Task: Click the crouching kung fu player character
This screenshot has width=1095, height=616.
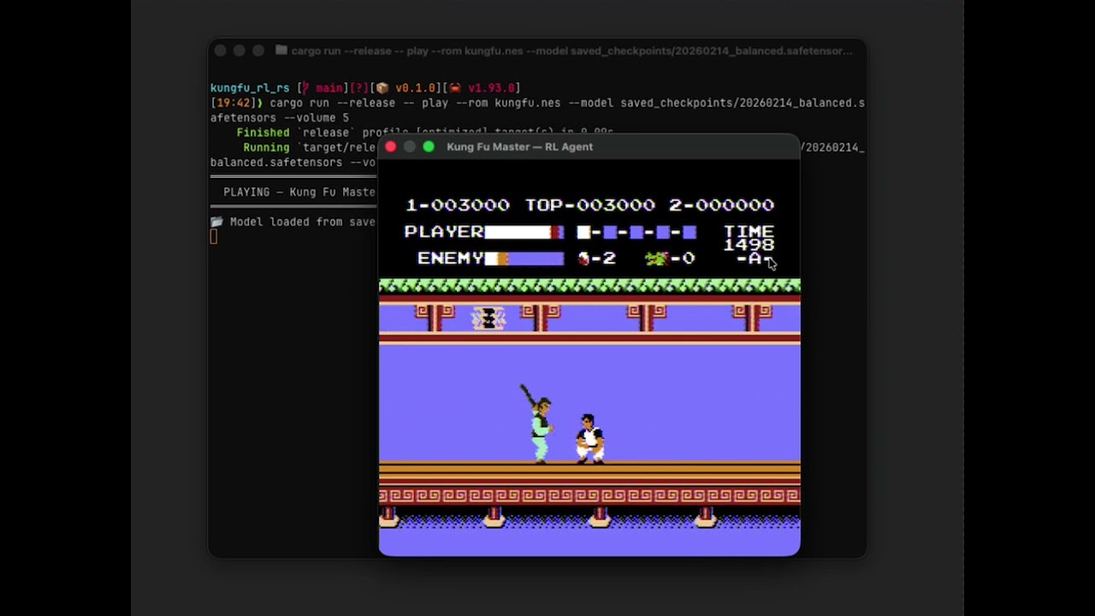Action: (589, 439)
